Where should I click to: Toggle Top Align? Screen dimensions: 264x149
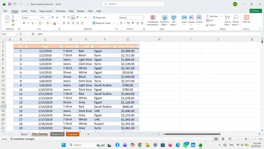point(64,17)
